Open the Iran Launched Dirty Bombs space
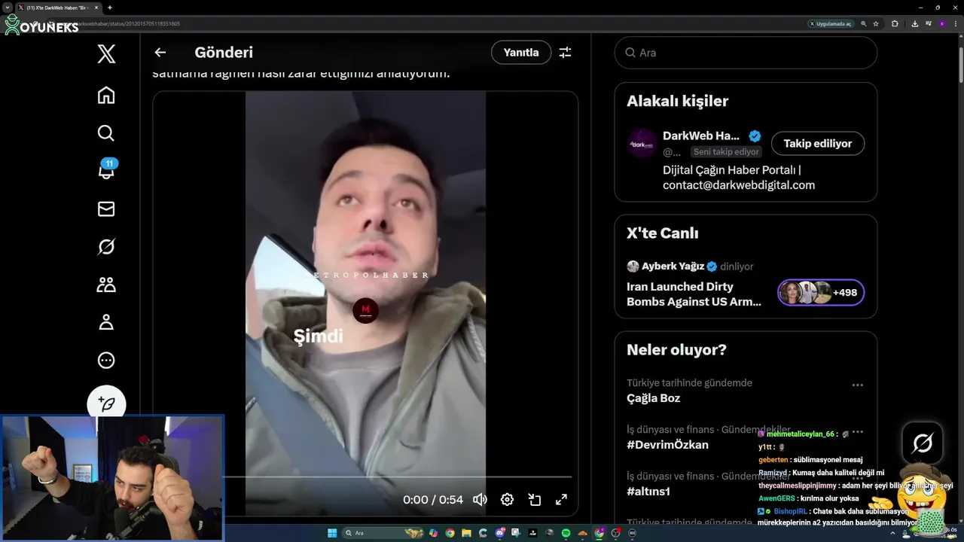The width and height of the screenshot is (964, 542). [x=694, y=294]
